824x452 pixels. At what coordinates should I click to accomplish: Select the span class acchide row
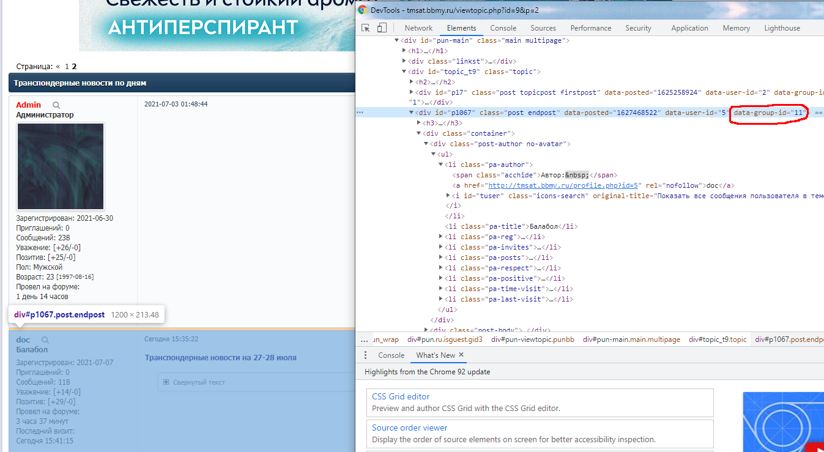(x=535, y=176)
